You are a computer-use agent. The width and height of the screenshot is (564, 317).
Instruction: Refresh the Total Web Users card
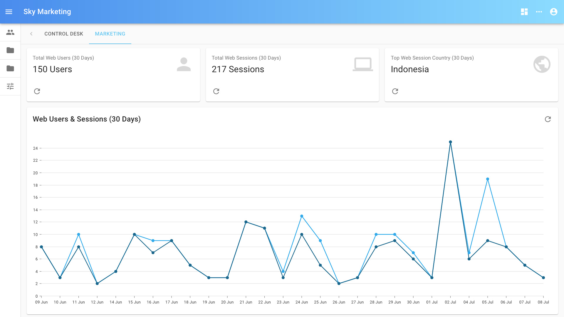pos(37,91)
